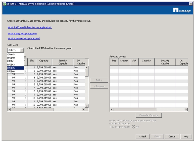Sort unselected drives by Slot column header
The width and height of the screenshot is (195, 149).
[32, 62]
